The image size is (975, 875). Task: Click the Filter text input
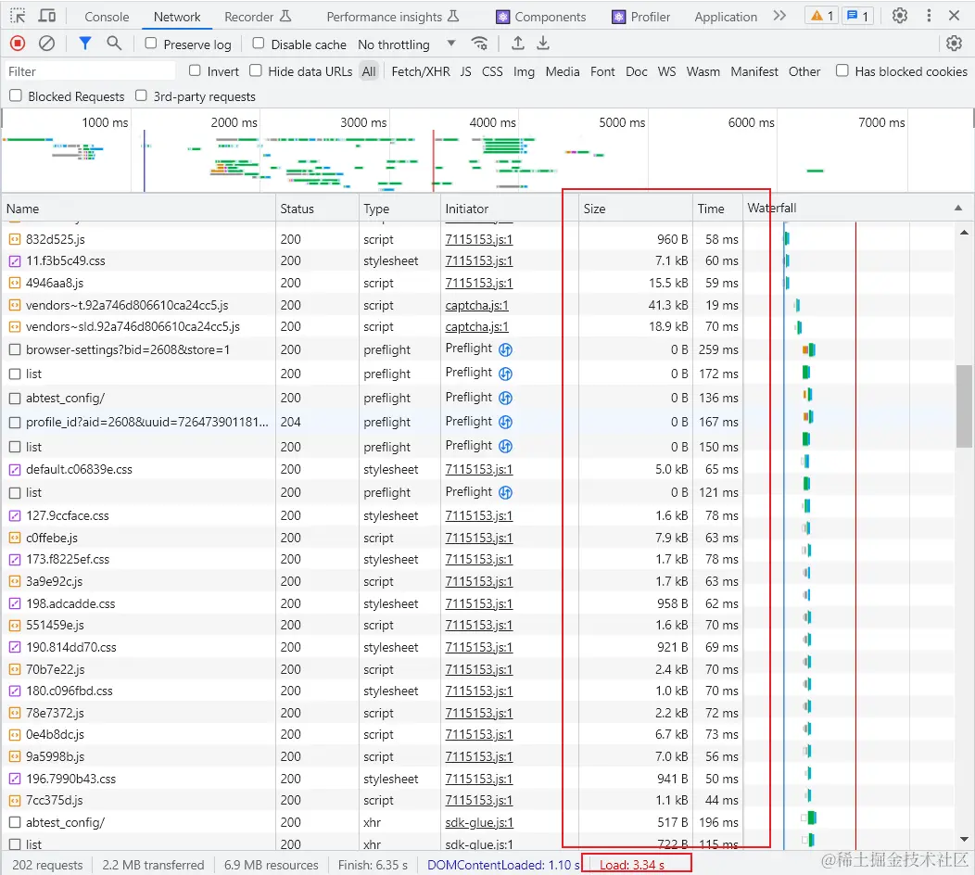(91, 71)
